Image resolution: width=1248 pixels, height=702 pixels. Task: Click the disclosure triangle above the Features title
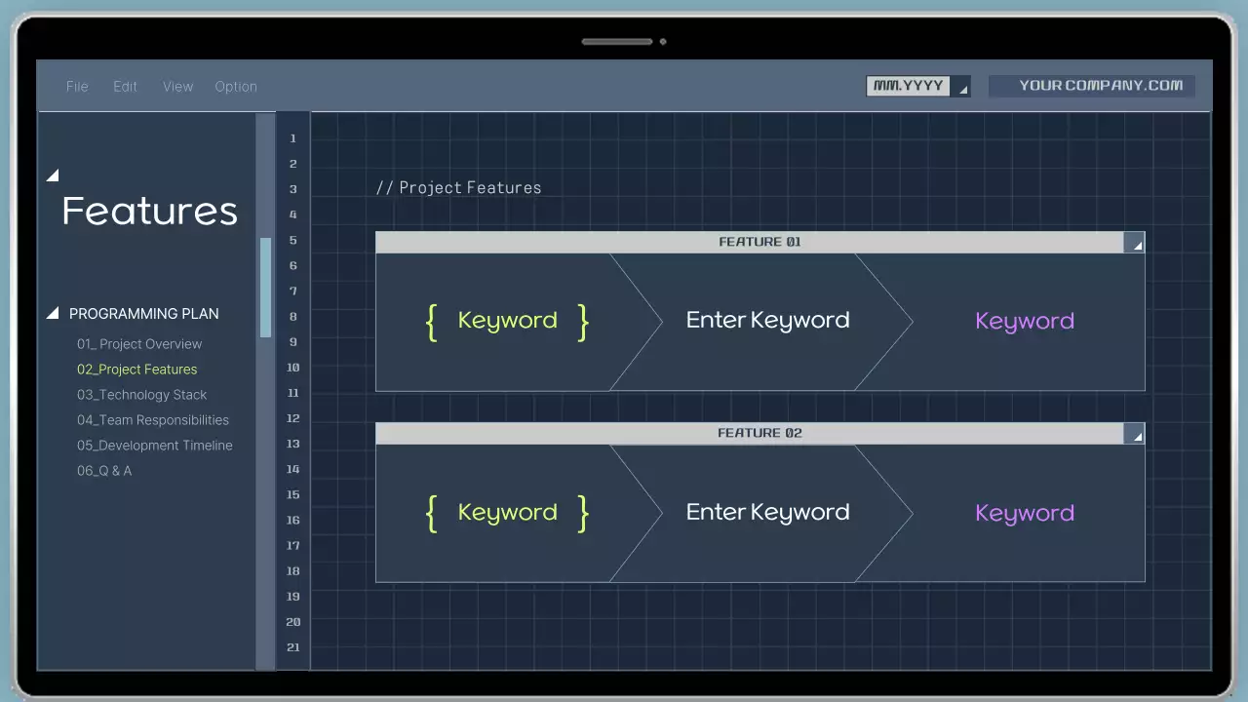pyautogui.click(x=53, y=175)
